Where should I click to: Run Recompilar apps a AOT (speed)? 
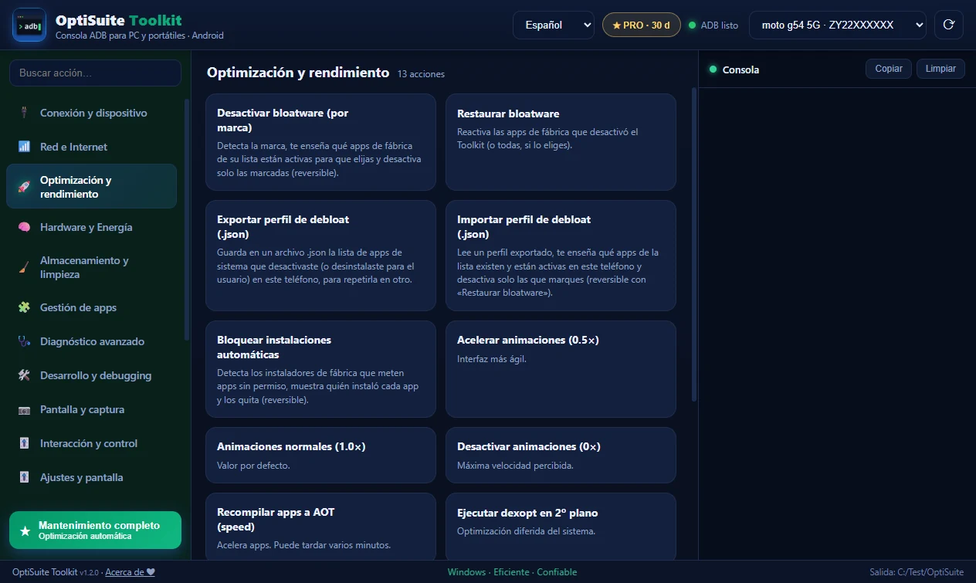(x=320, y=527)
